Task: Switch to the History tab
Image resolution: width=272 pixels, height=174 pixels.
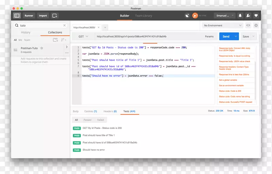Action: click(26, 33)
